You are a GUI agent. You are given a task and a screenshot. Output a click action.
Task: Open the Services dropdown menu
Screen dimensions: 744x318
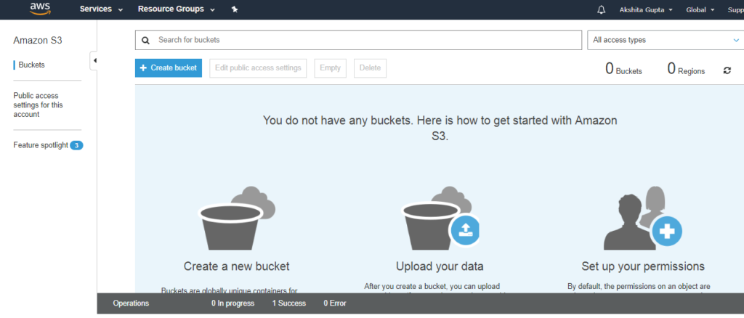tap(101, 9)
